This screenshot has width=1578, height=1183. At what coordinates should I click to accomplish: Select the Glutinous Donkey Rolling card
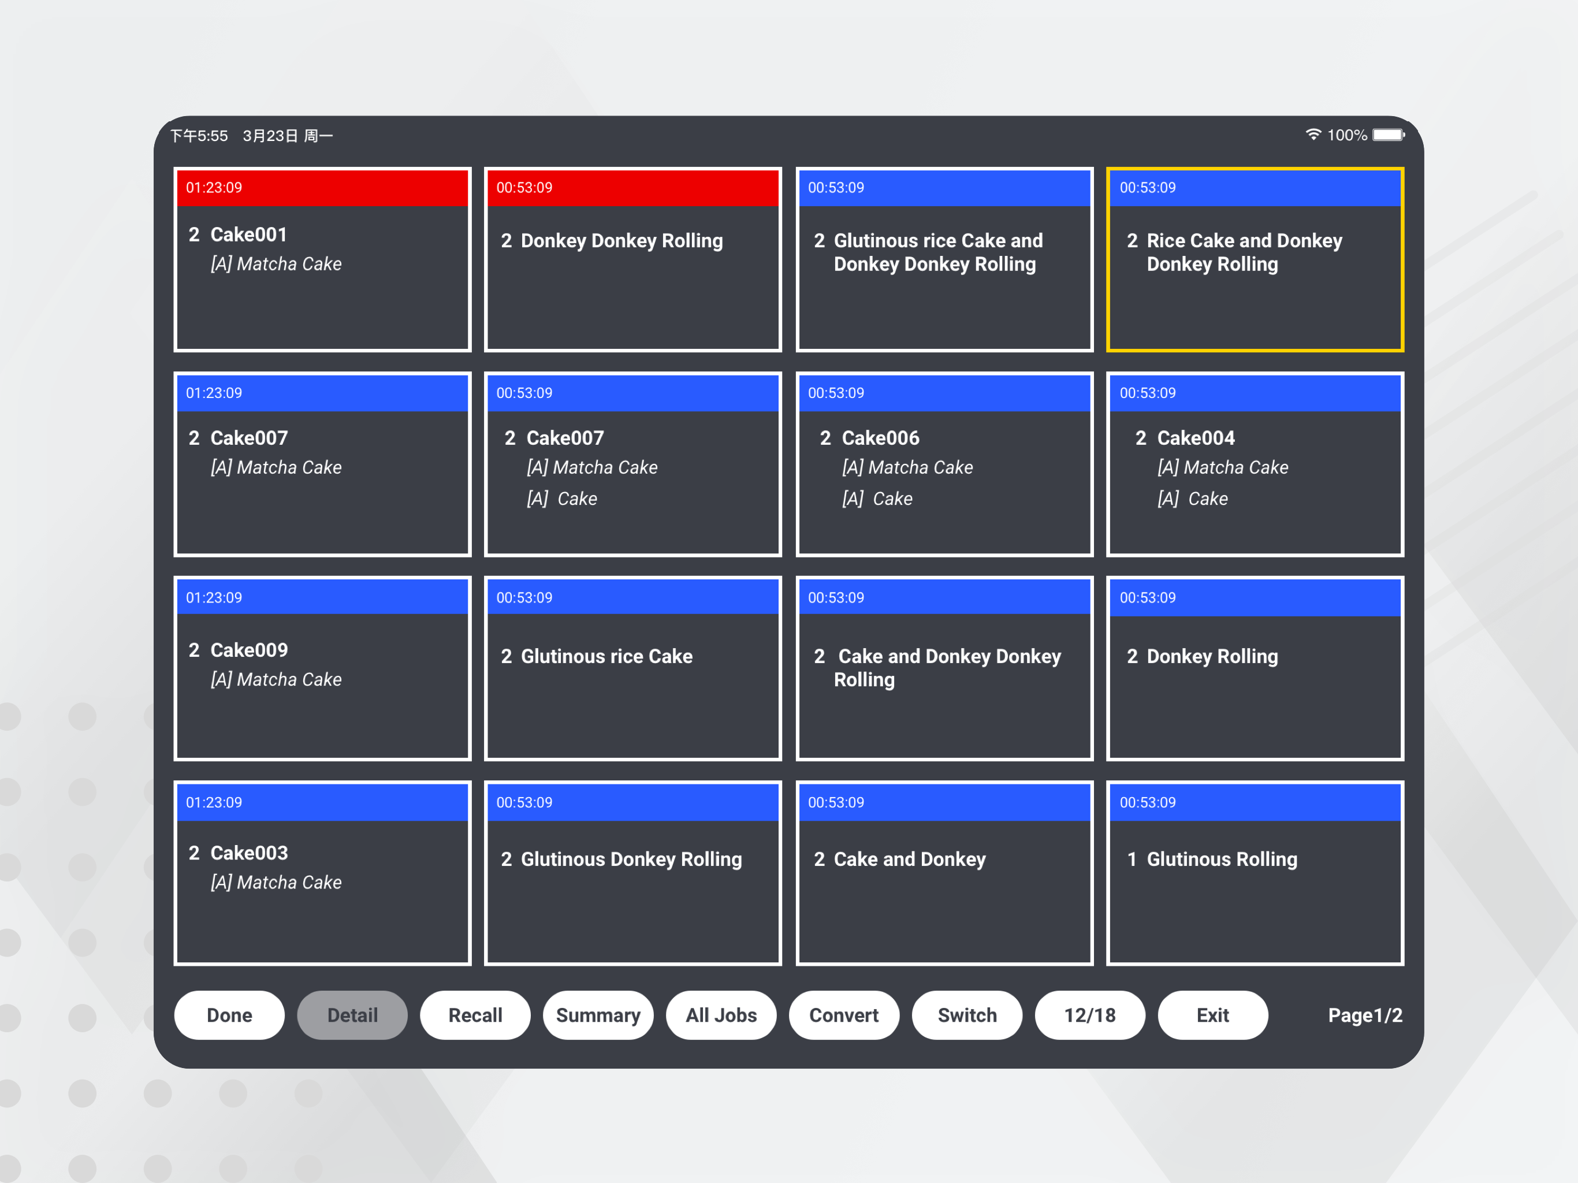coord(633,873)
